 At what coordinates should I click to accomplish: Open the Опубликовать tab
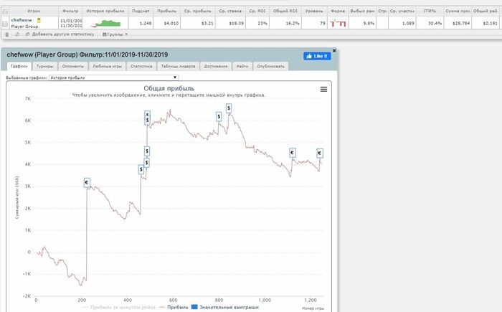click(x=270, y=66)
